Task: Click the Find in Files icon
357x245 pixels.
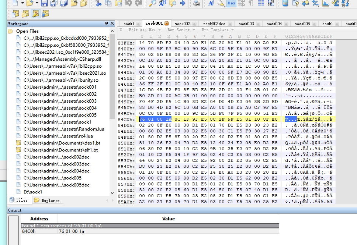Action: point(173,3)
